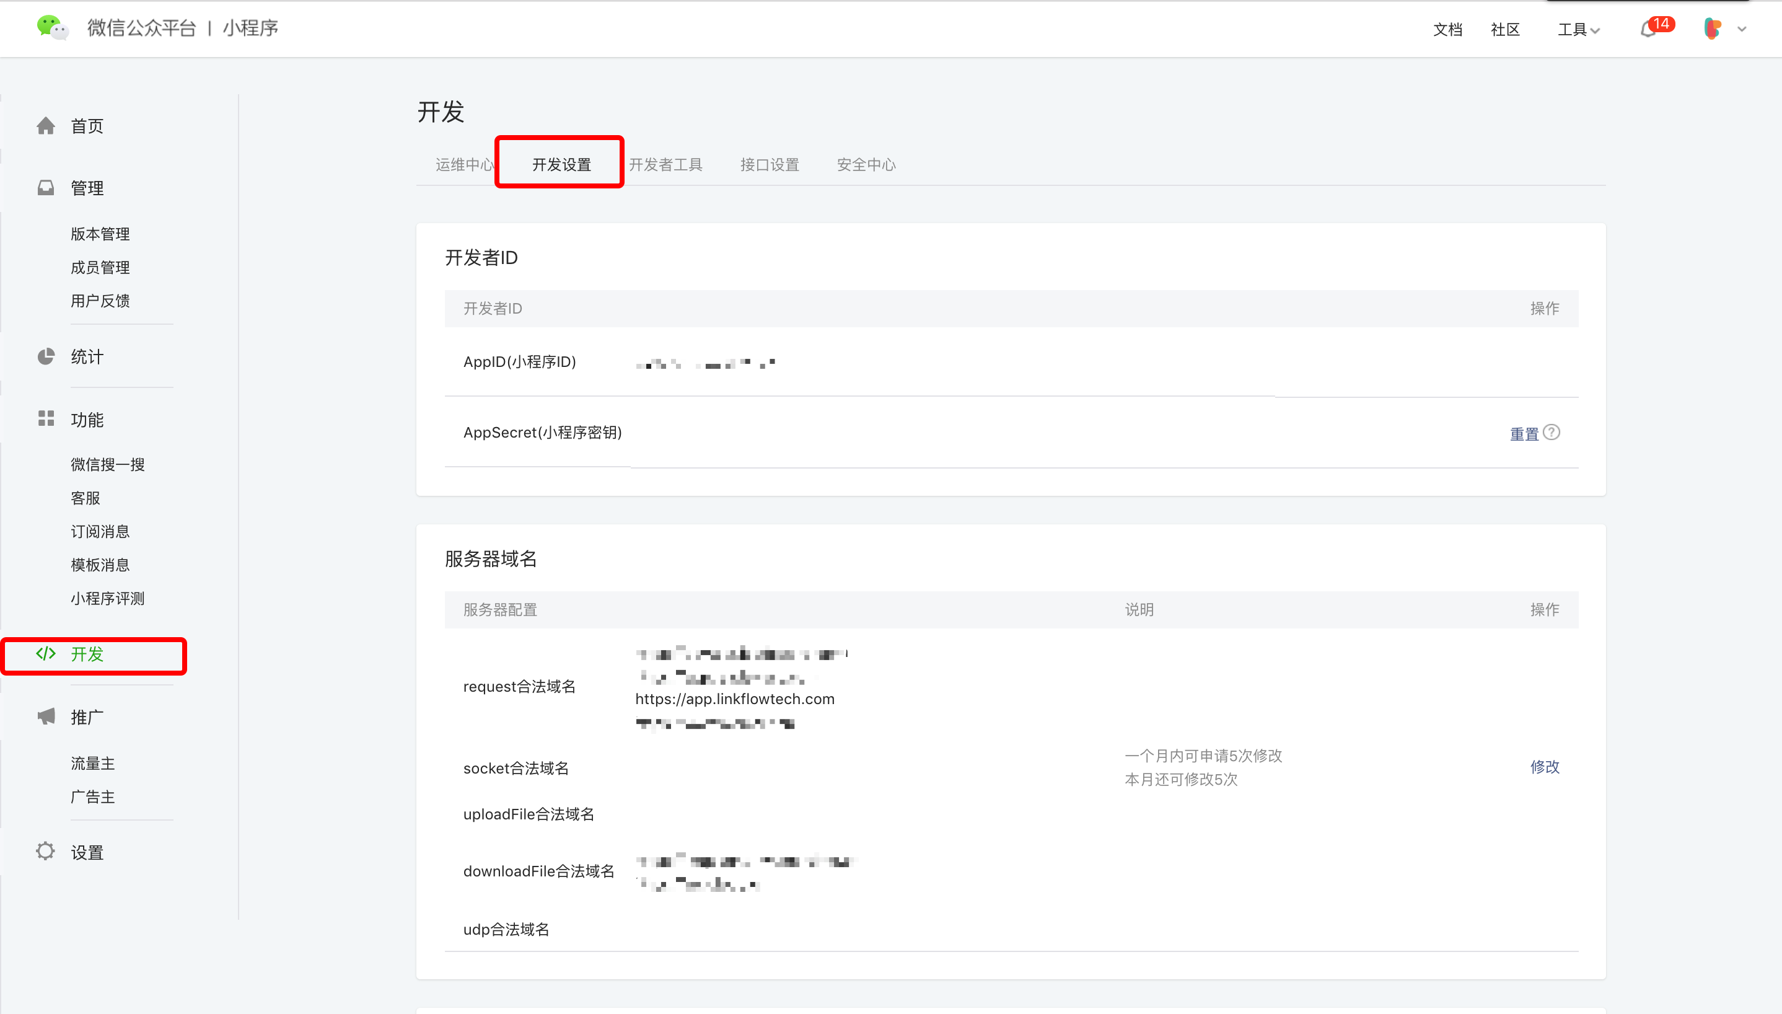Screen dimensions: 1782x1014
Task: Click the user avatar icon
Action: coord(1712,29)
